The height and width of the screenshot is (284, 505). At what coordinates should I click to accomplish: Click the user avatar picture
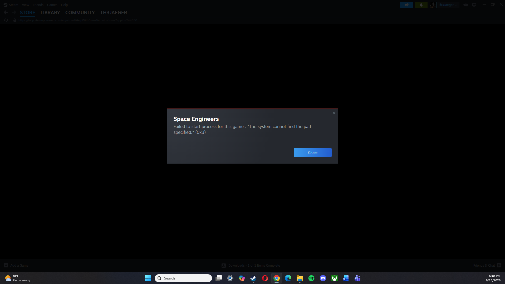click(x=433, y=5)
